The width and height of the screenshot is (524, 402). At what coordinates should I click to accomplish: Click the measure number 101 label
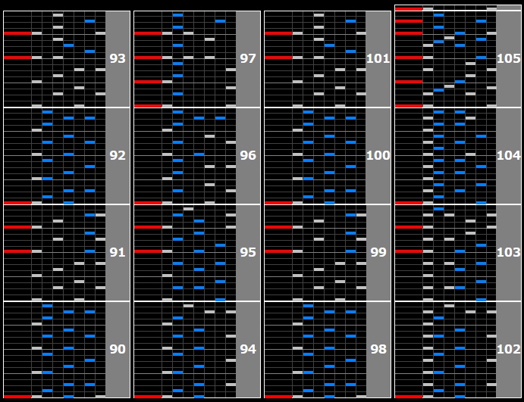click(x=378, y=59)
